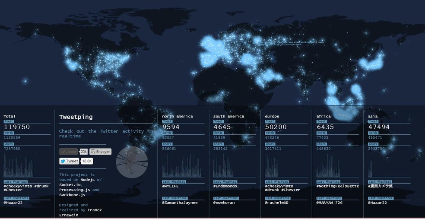Click the Japanese hashtag under asia

(380, 186)
